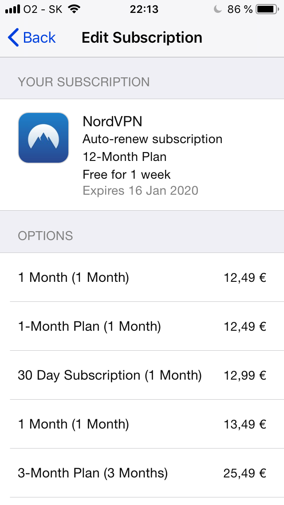Tap the Edit Subscription title

142,38
